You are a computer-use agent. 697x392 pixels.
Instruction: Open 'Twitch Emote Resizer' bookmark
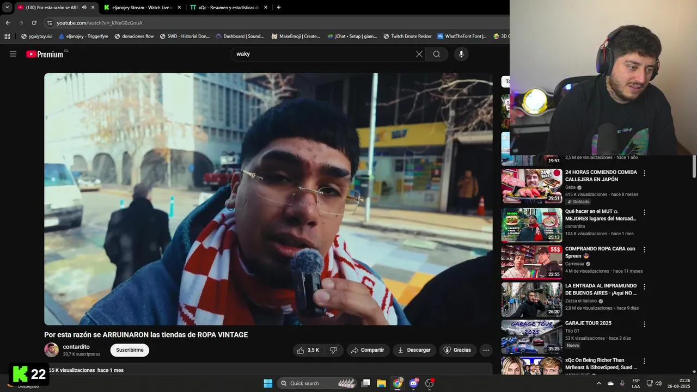click(407, 36)
